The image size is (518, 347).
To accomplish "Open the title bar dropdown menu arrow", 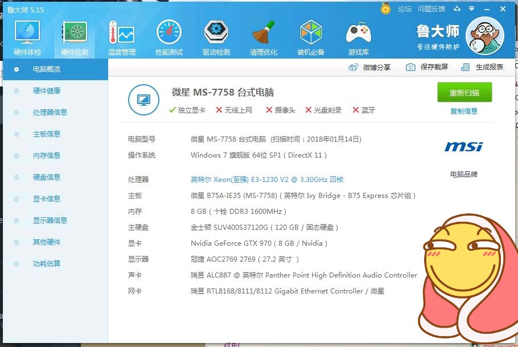I will (x=472, y=9).
